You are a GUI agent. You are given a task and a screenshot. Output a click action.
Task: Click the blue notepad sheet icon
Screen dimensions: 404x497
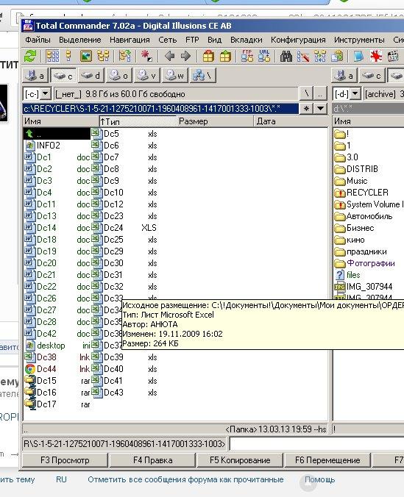click(x=358, y=57)
